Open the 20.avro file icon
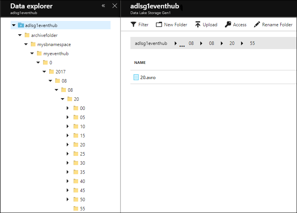The width and height of the screenshot is (297, 213). pyautogui.click(x=136, y=77)
